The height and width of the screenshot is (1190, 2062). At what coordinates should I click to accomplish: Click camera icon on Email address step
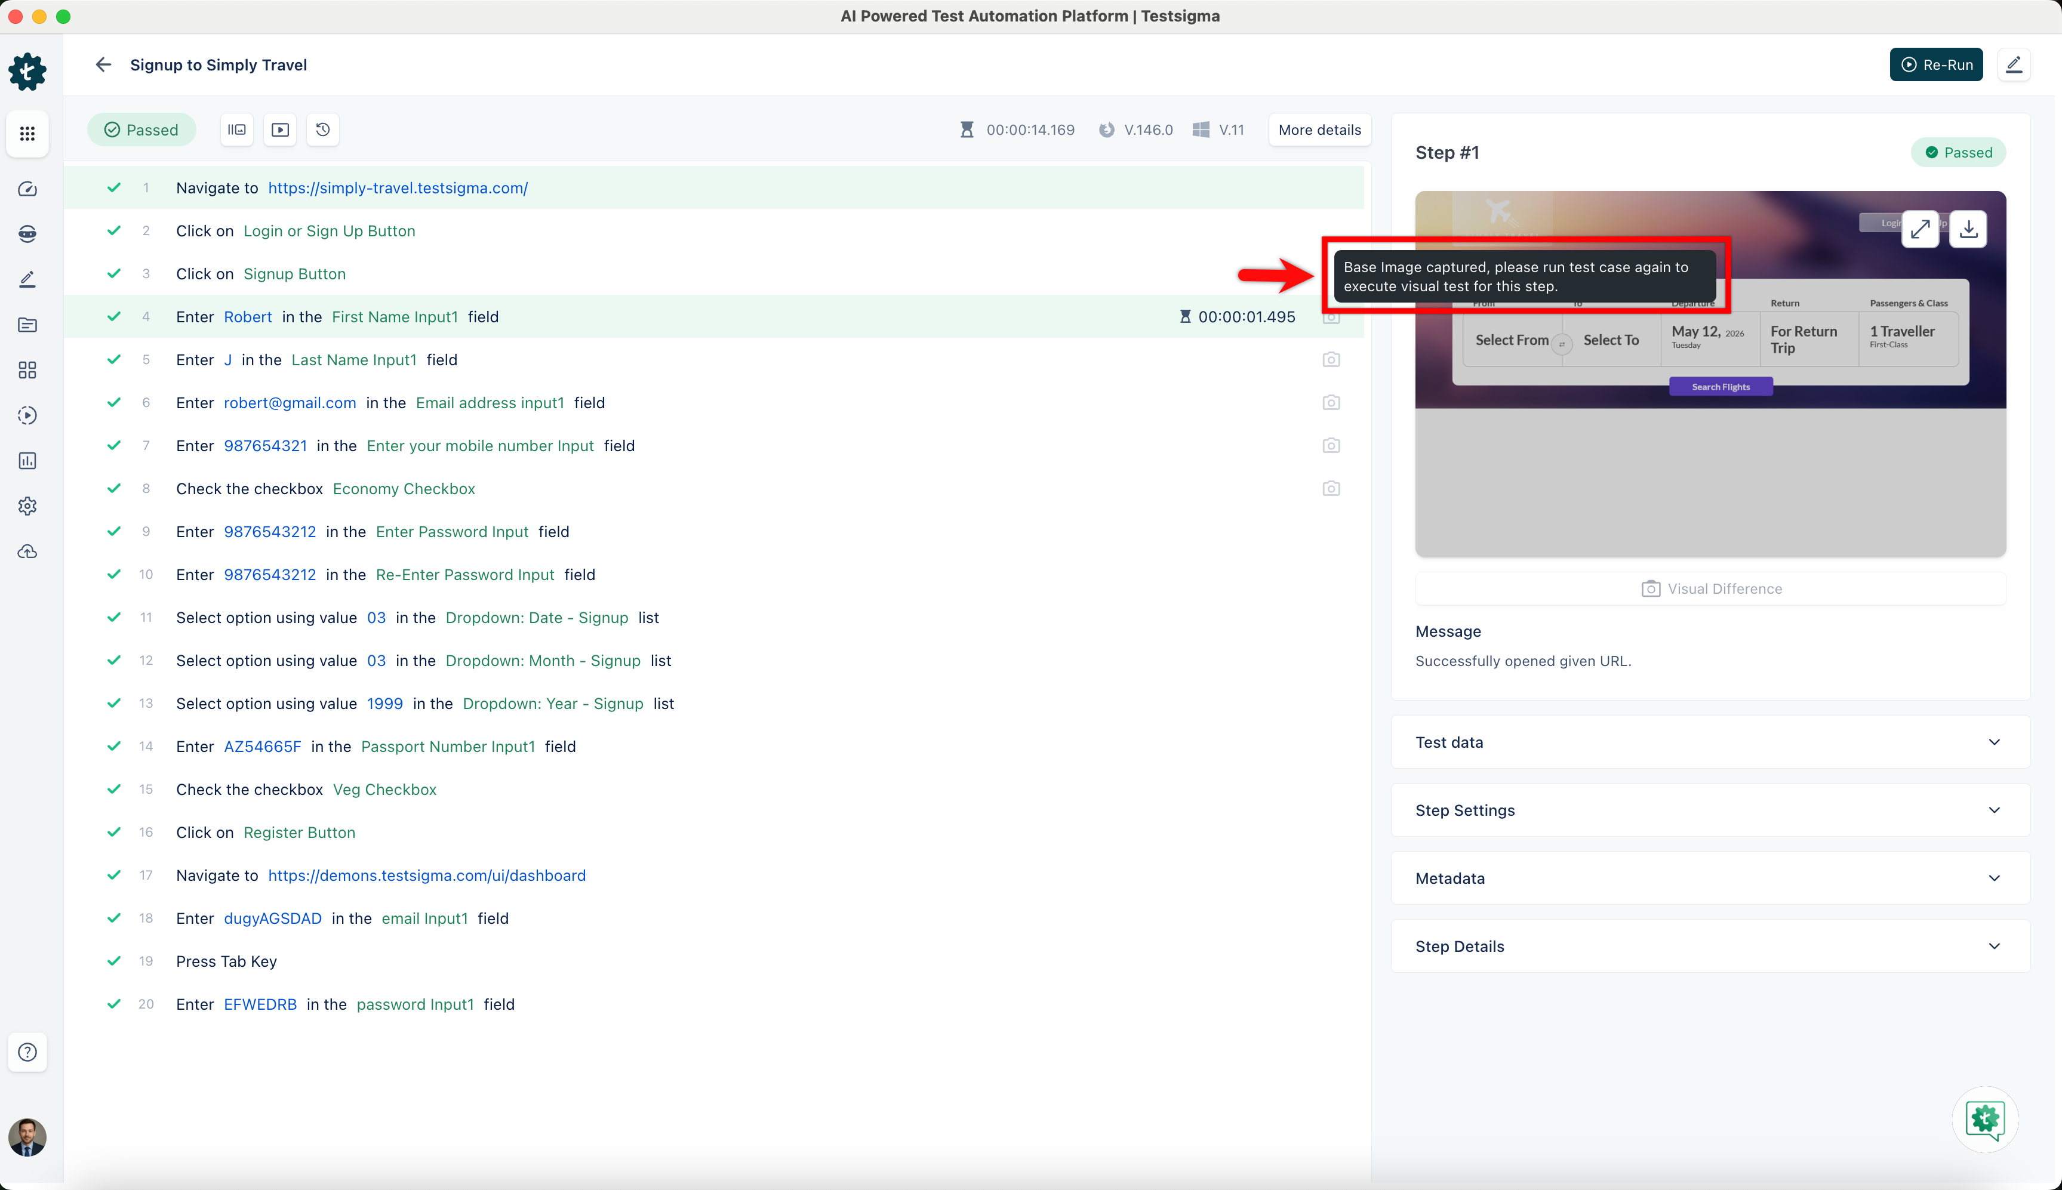point(1331,403)
